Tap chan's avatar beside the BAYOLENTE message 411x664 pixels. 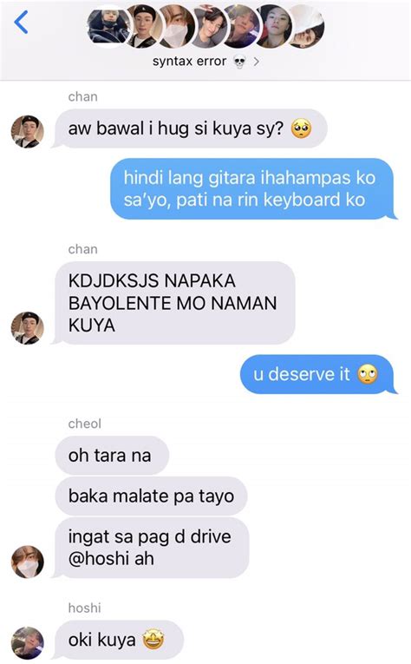(28, 328)
